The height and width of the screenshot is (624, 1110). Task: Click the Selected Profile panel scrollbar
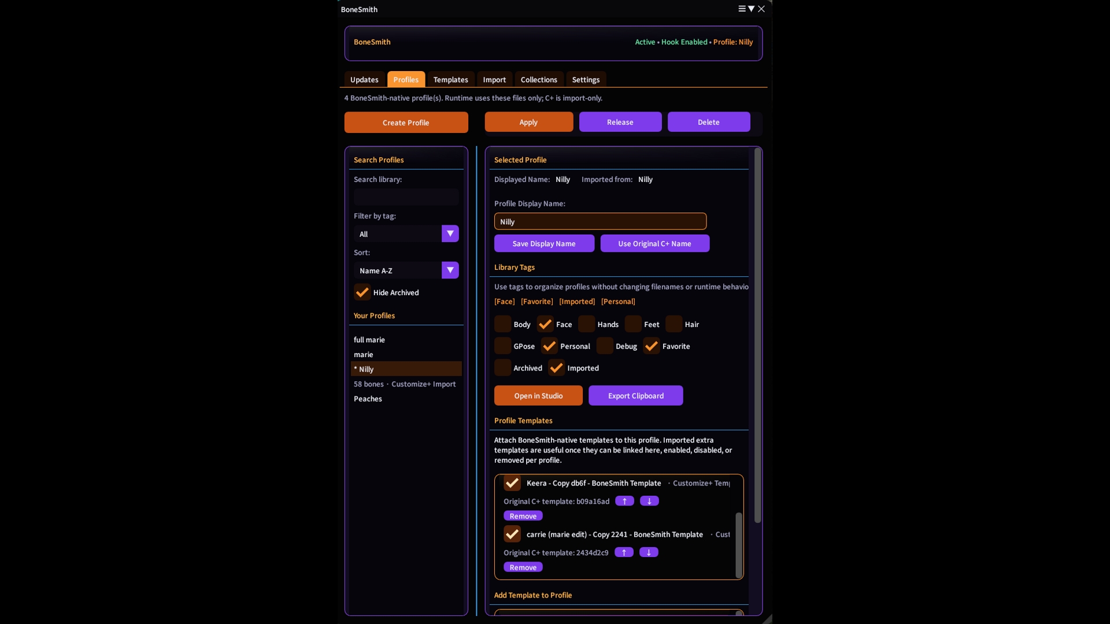(x=757, y=335)
